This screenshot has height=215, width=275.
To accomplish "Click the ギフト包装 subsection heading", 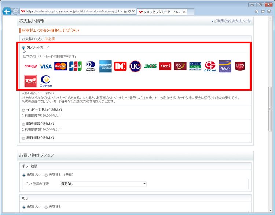I will pyautogui.click(x=30, y=166).
